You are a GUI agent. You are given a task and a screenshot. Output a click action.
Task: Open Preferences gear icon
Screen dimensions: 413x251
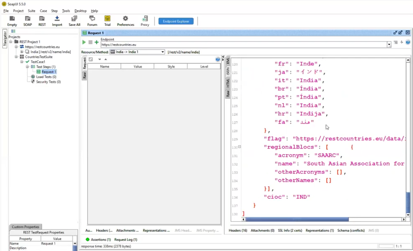click(125, 18)
